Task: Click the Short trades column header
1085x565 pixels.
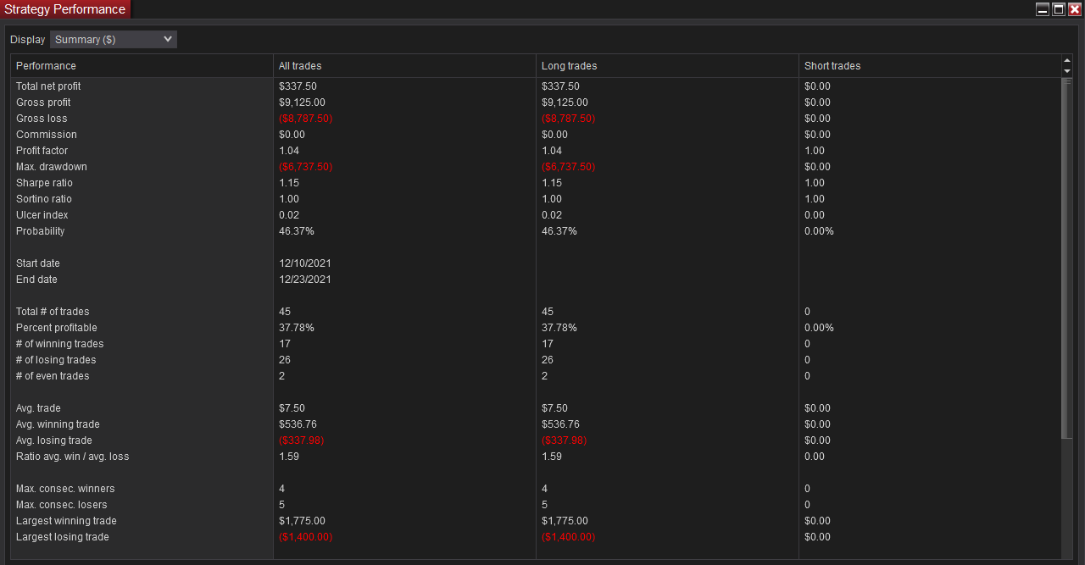Action: pyautogui.click(x=832, y=66)
